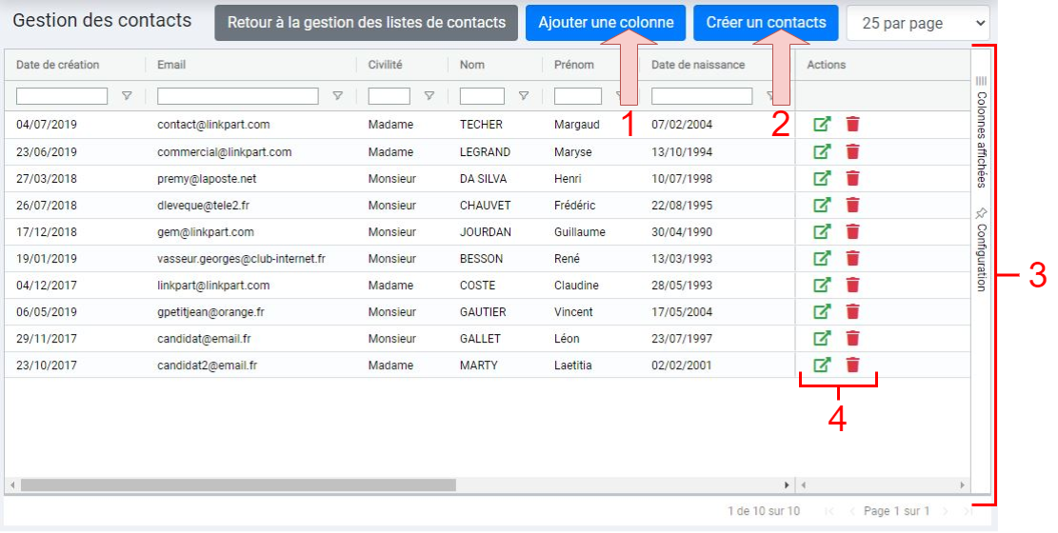
Task: Click the horizontal scrollbar thumb of table
Action: pos(238,485)
